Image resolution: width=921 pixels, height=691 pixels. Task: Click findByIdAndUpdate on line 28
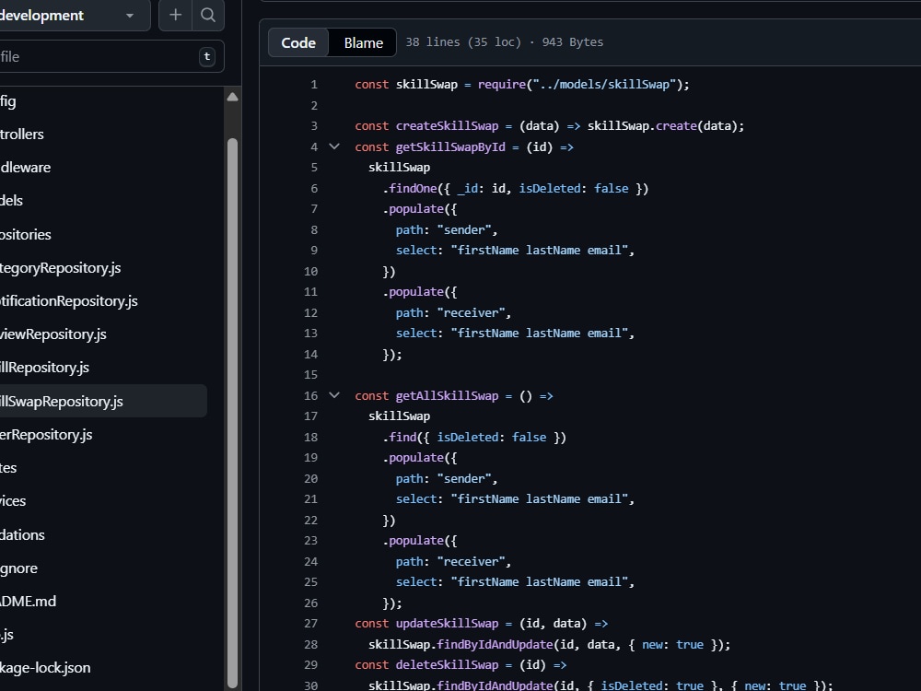pyautogui.click(x=495, y=645)
